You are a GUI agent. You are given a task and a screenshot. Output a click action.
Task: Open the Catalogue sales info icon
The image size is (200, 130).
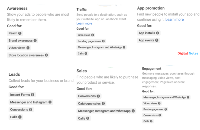coord(103,103)
